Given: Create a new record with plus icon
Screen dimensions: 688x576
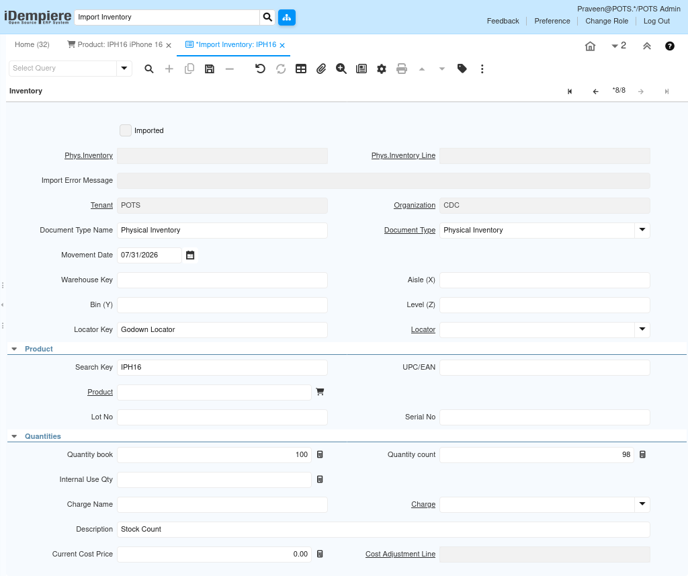Looking at the screenshot, I should (169, 69).
